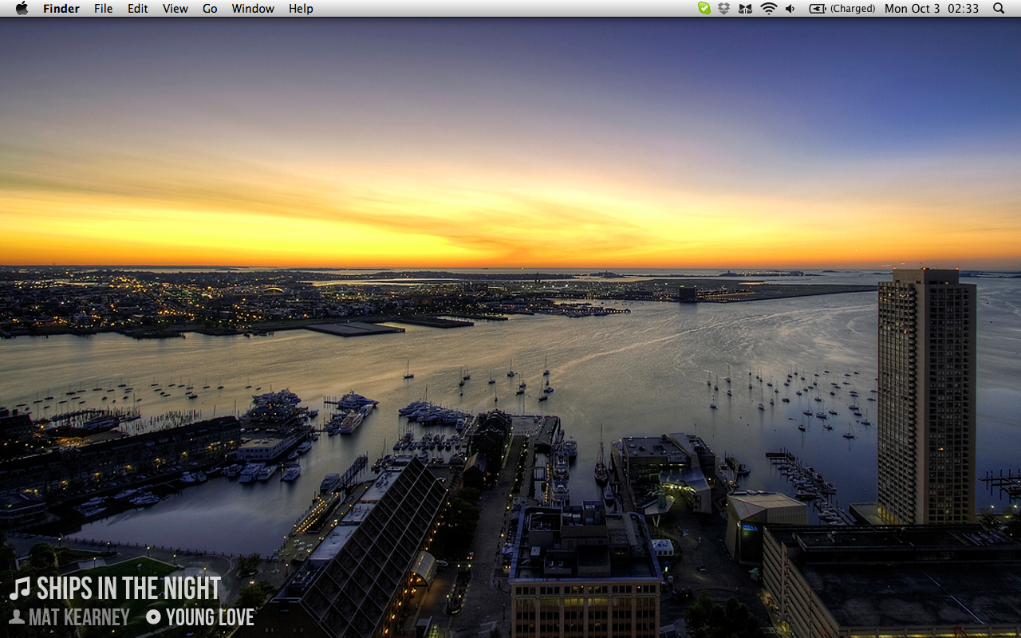Screen dimensions: 1021x638
Task: Open the Window menu
Action: click(x=252, y=9)
